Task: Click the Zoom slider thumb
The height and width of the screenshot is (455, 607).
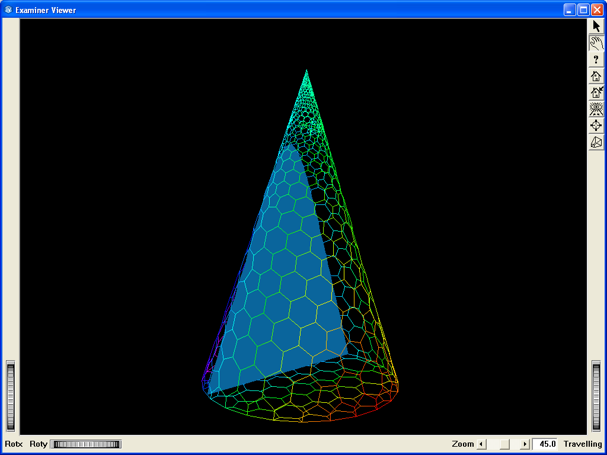Action: 504,444
